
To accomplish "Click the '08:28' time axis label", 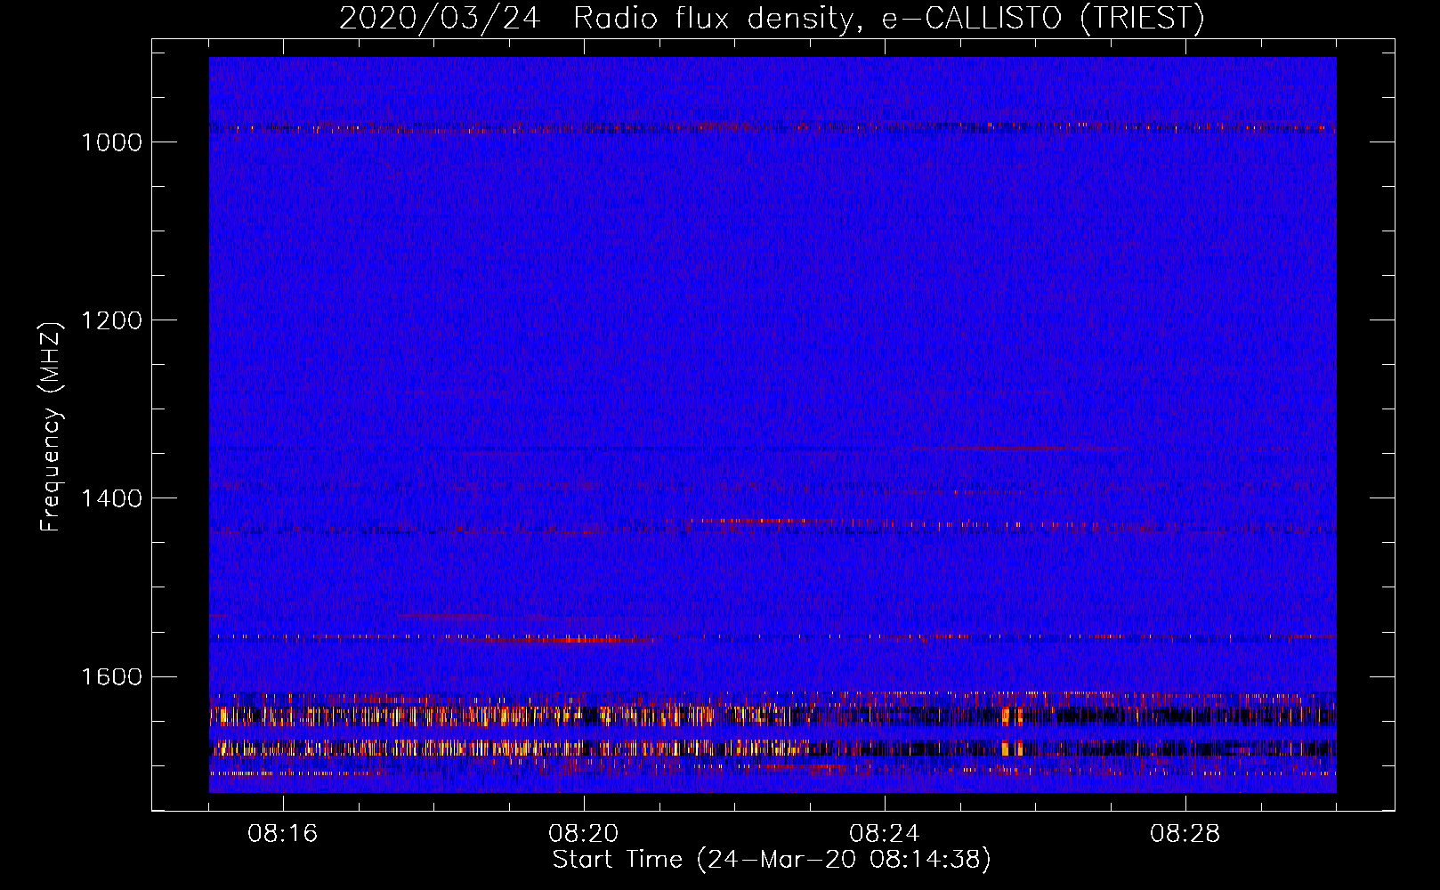I will pyautogui.click(x=1185, y=834).
